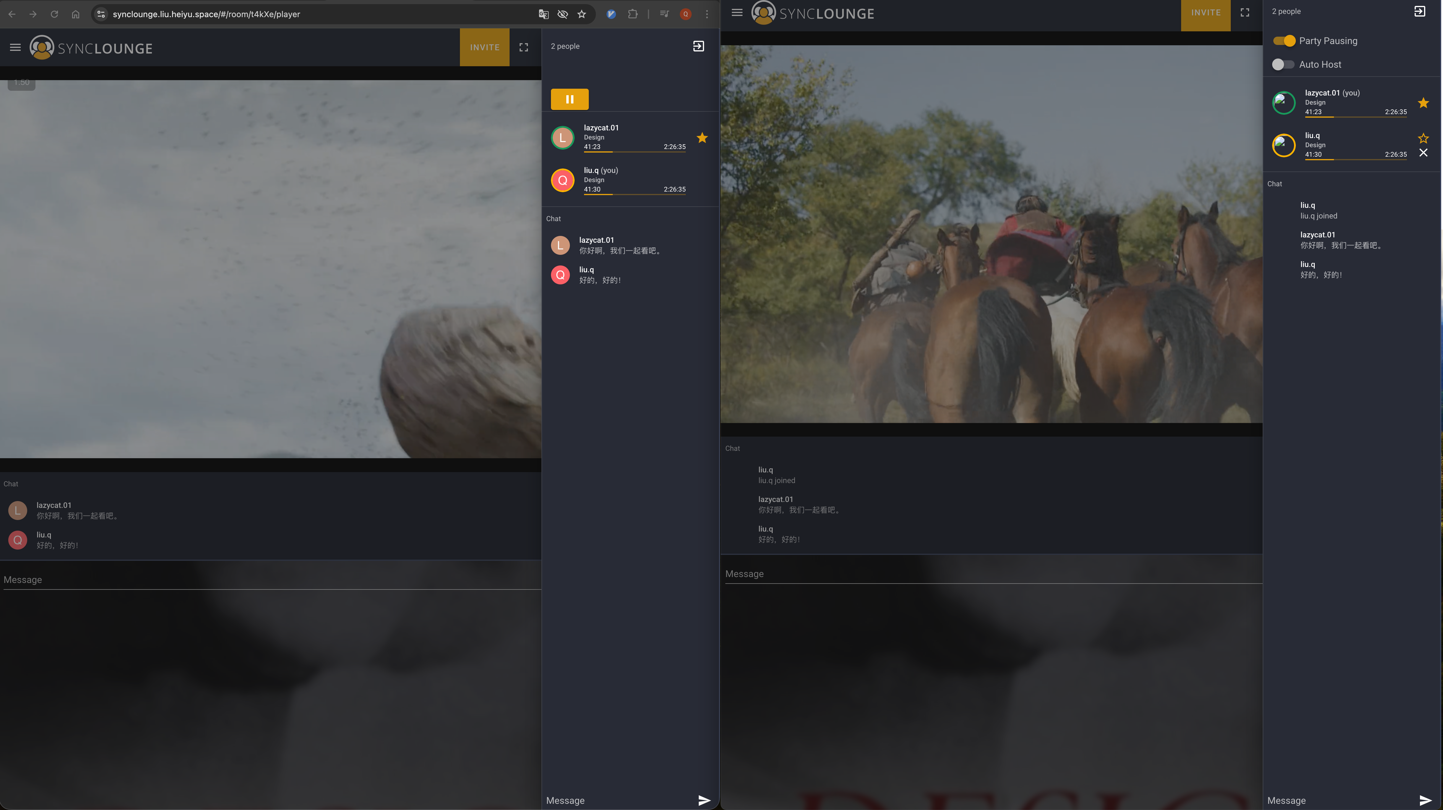This screenshot has height=810, width=1443.
Task: Click liu.q avatar in right sidebar list
Action: [x=1283, y=146]
